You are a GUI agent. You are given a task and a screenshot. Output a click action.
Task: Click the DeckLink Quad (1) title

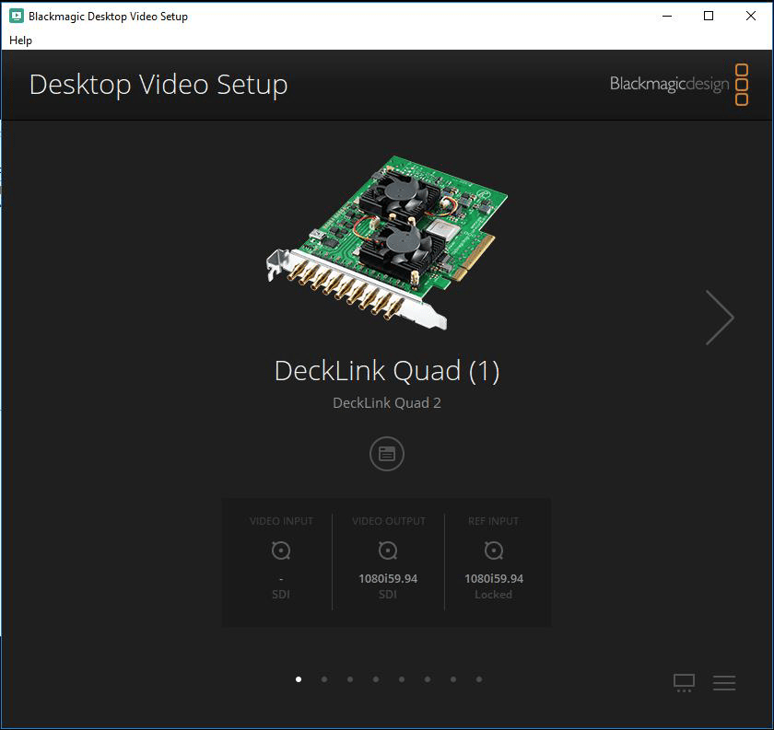pyautogui.click(x=387, y=371)
